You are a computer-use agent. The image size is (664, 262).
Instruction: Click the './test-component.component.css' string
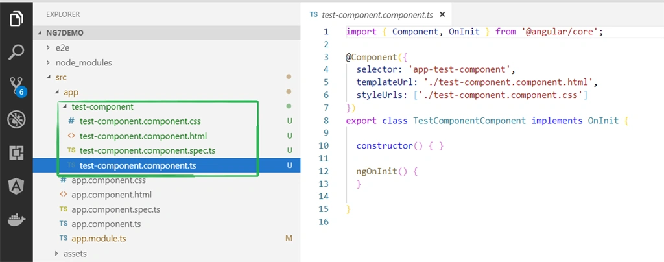pyautogui.click(x=500, y=95)
